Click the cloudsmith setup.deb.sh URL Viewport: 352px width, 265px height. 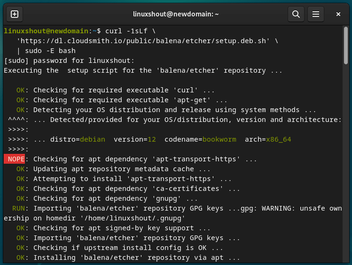[143, 41]
